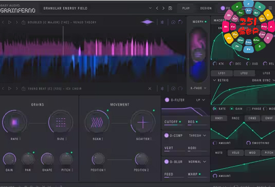Click the save preset icon
The width and height of the screenshot is (275, 187).
click(x=170, y=8)
